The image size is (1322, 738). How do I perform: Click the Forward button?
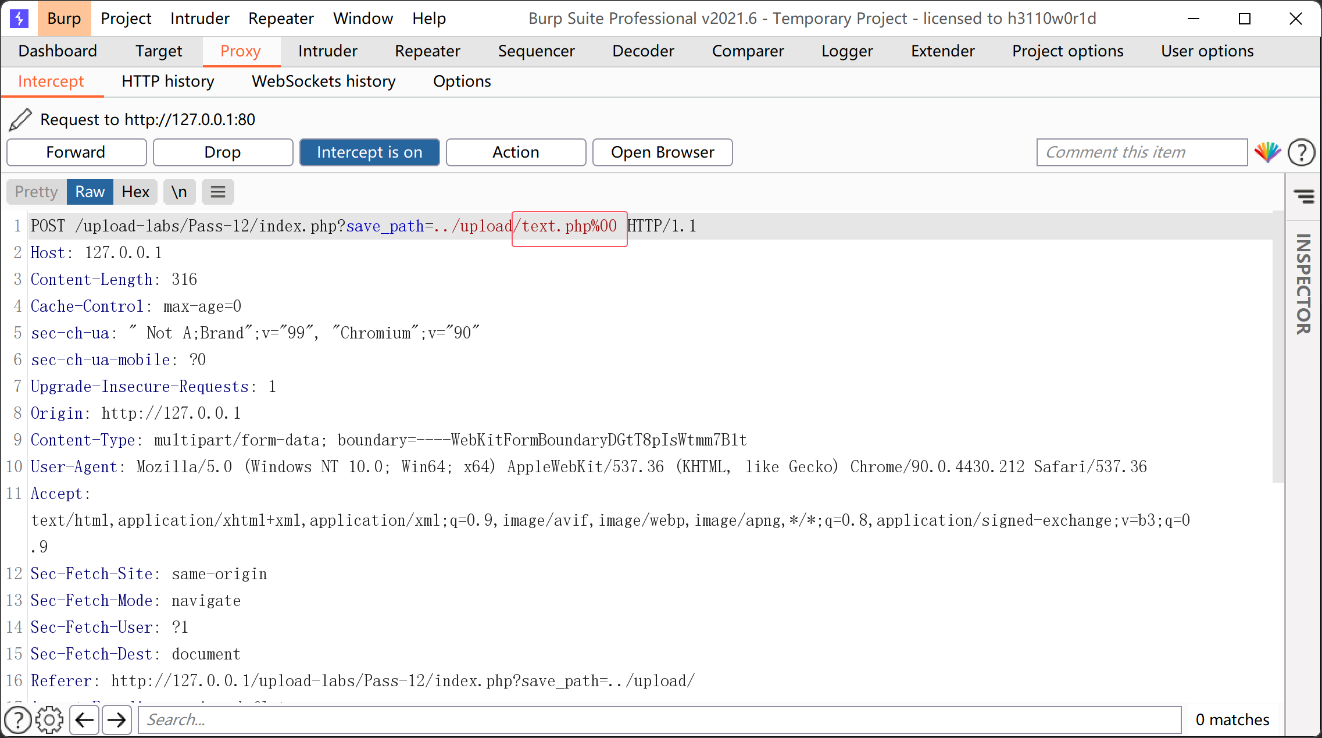(76, 152)
